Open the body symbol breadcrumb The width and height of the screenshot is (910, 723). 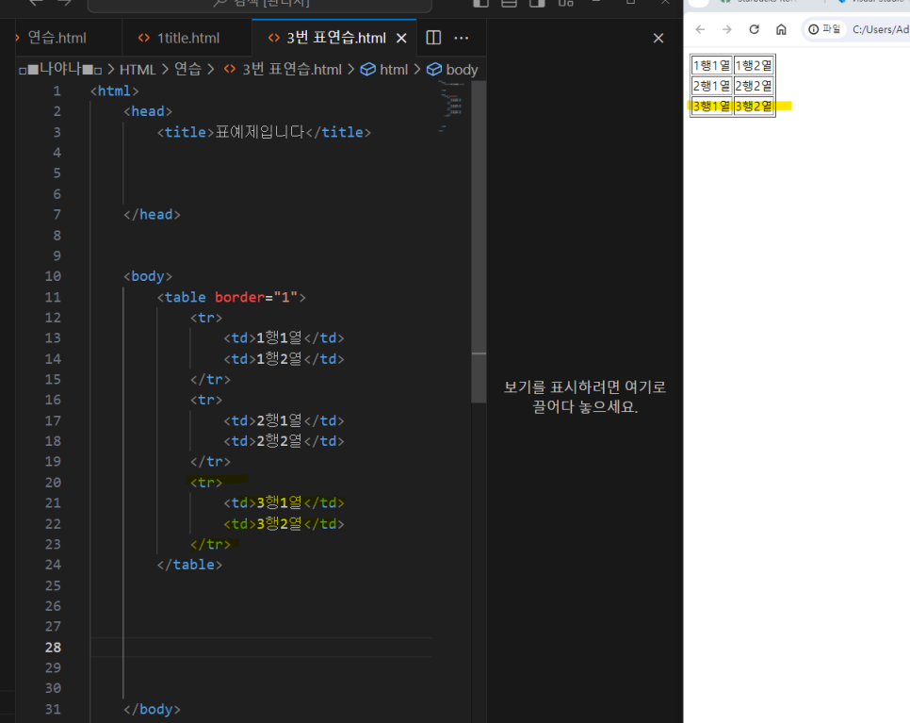462,70
